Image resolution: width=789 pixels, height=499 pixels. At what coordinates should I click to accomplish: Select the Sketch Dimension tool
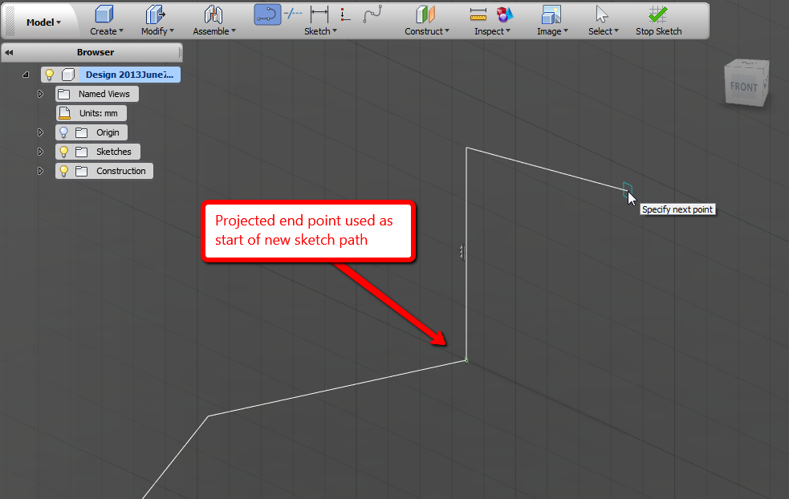coord(319,14)
